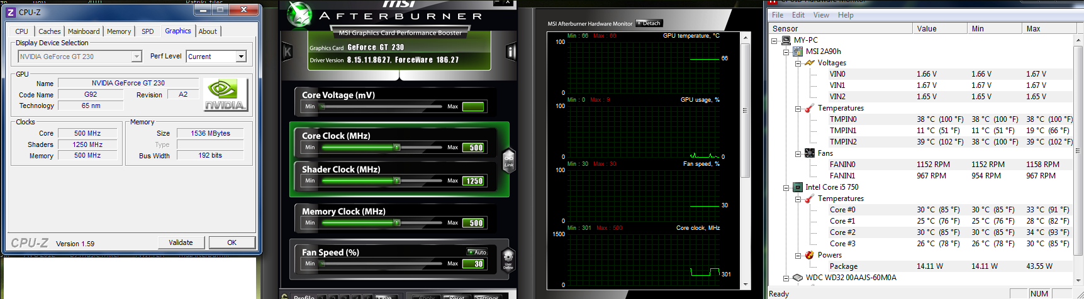Collapse the Intel Core i5 750 node
1084x299 pixels.
click(x=786, y=187)
